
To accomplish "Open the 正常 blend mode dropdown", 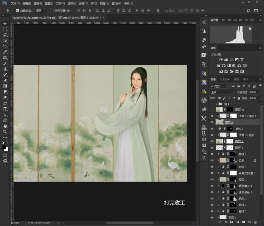I will (222, 92).
